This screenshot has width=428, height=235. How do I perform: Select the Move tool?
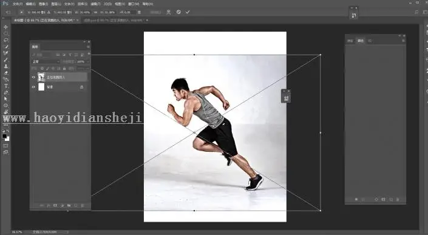pyautogui.click(x=5, y=27)
